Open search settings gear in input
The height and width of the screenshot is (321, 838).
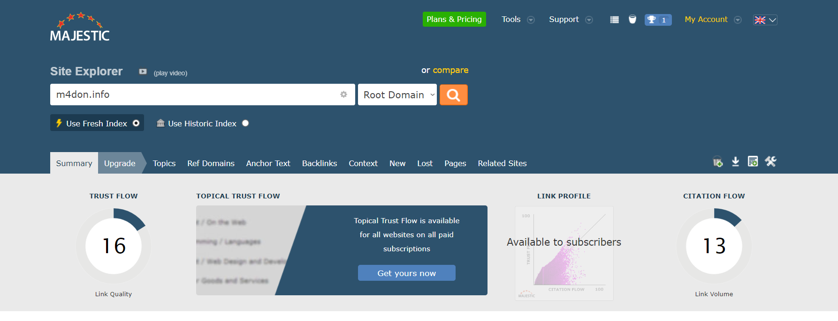pyautogui.click(x=343, y=95)
